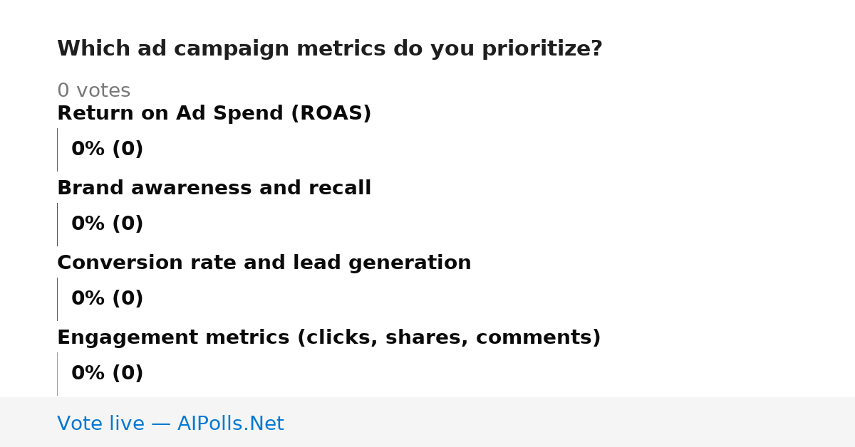Click the 0% (0) result under Engagement metrics
855x447 pixels.
[x=107, y=374]
